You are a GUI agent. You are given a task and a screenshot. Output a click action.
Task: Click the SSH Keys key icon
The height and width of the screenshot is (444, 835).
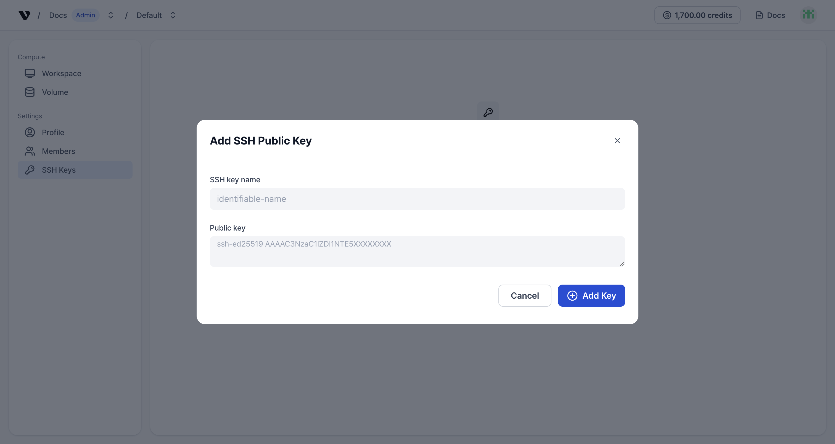30,170
